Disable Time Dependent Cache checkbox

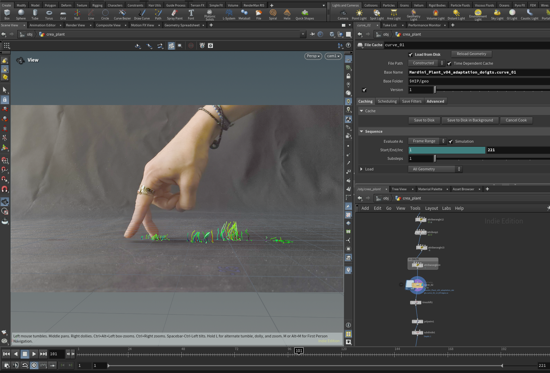pos(449,64)
